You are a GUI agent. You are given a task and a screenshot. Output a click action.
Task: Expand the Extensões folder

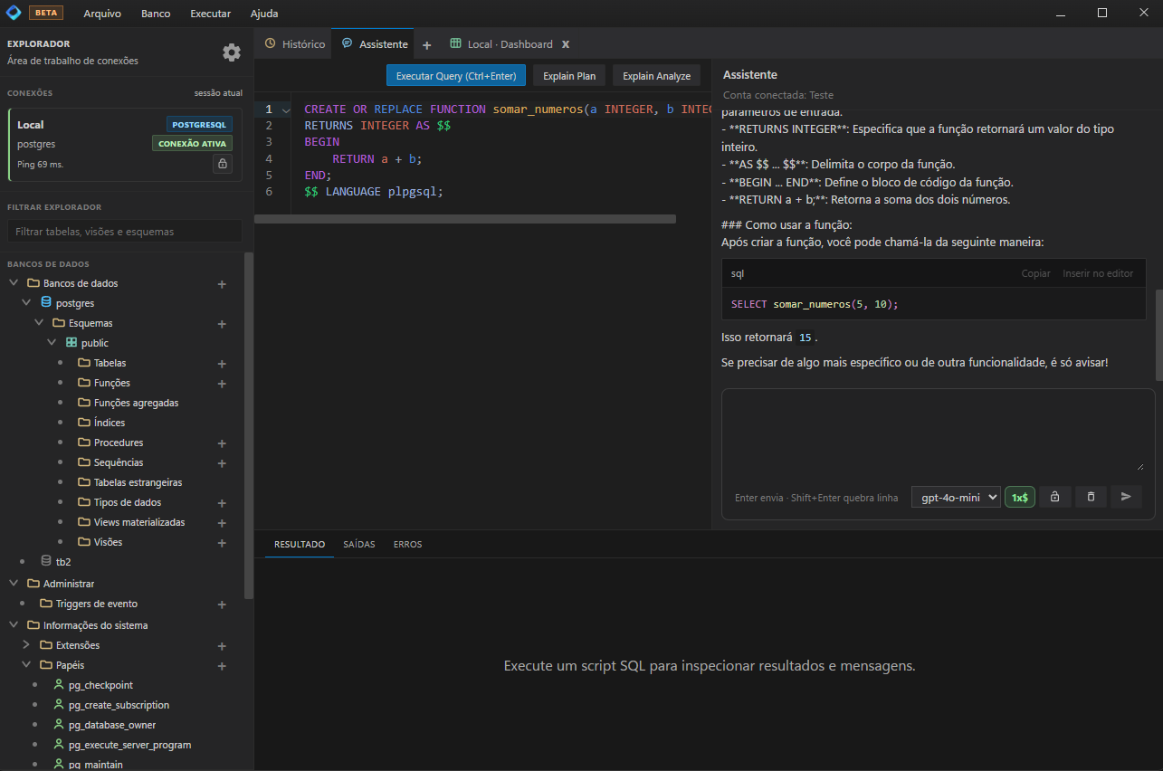25,645
